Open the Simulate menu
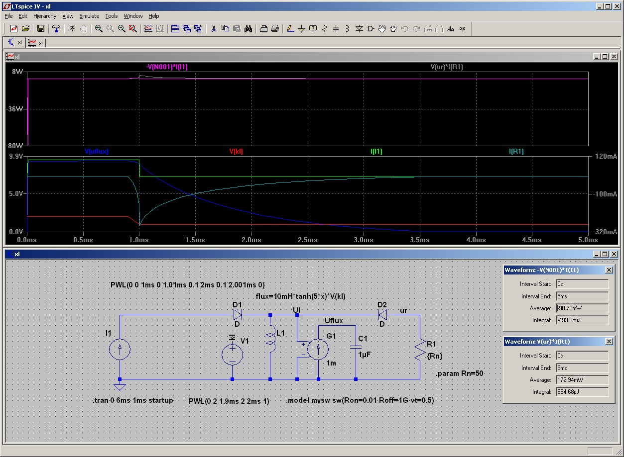 point(89,16)
